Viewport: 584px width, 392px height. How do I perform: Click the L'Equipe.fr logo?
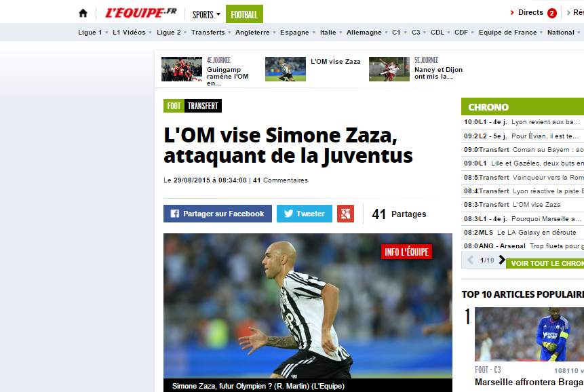[x=141, y=13]
